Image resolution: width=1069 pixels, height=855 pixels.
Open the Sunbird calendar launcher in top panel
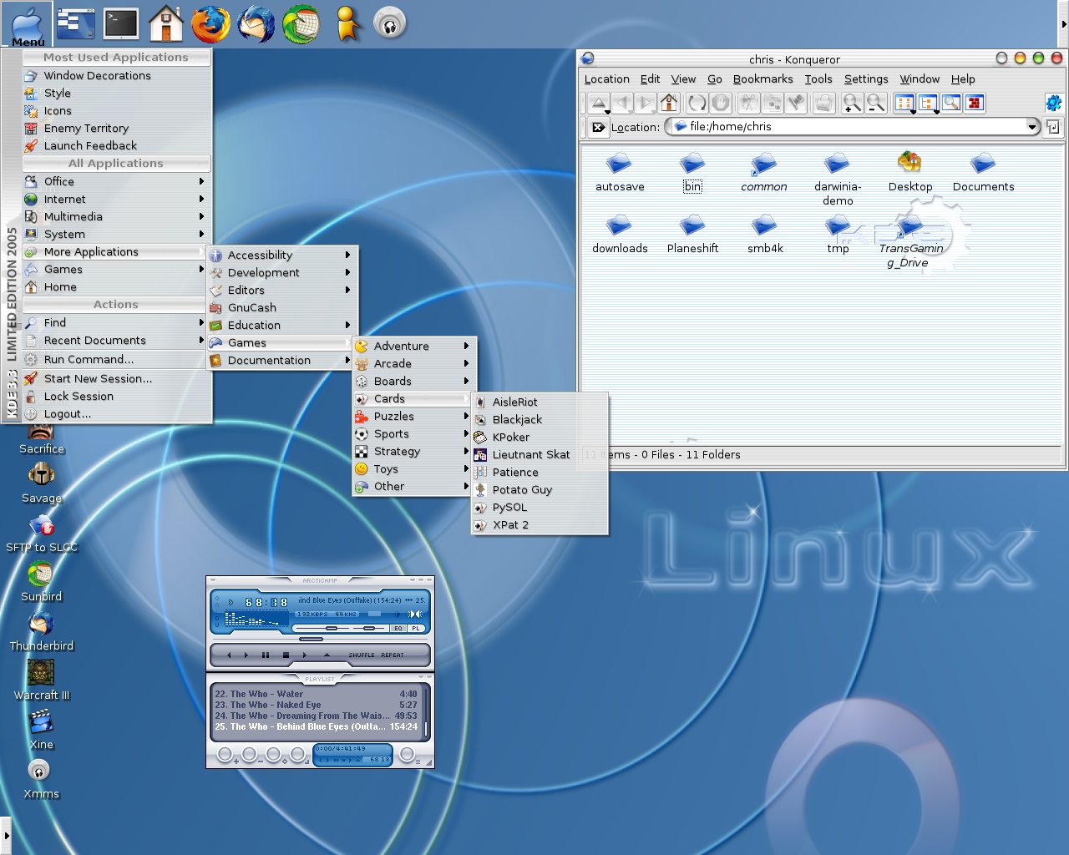301,23
